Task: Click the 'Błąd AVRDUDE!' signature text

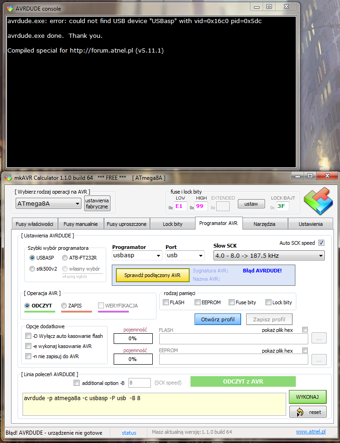Action: tap(262, 271)
